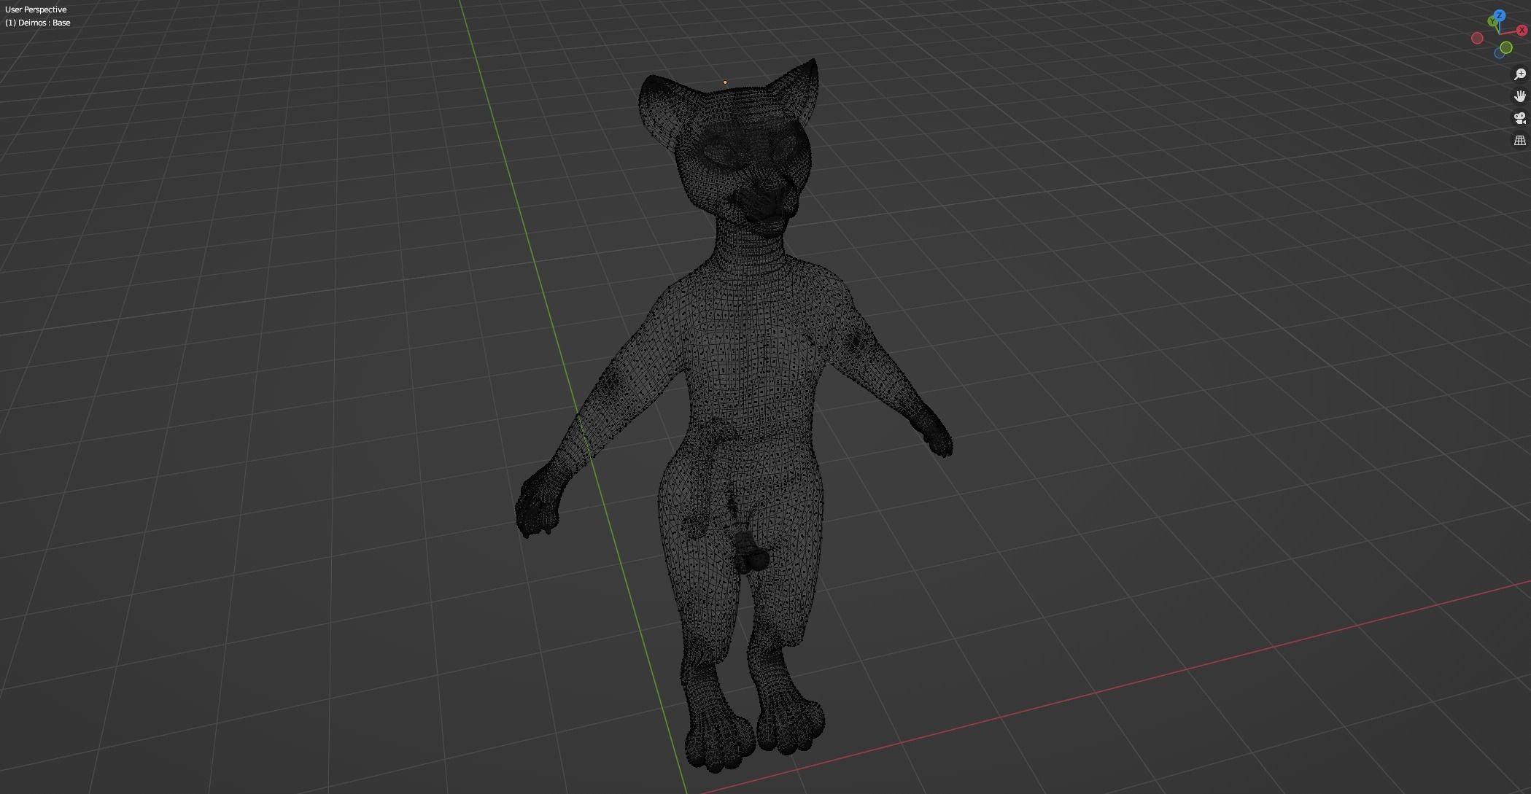1531x794 pixels.
Task: Click the blue Z axis gizmo ball
Action: point(1500,15)
